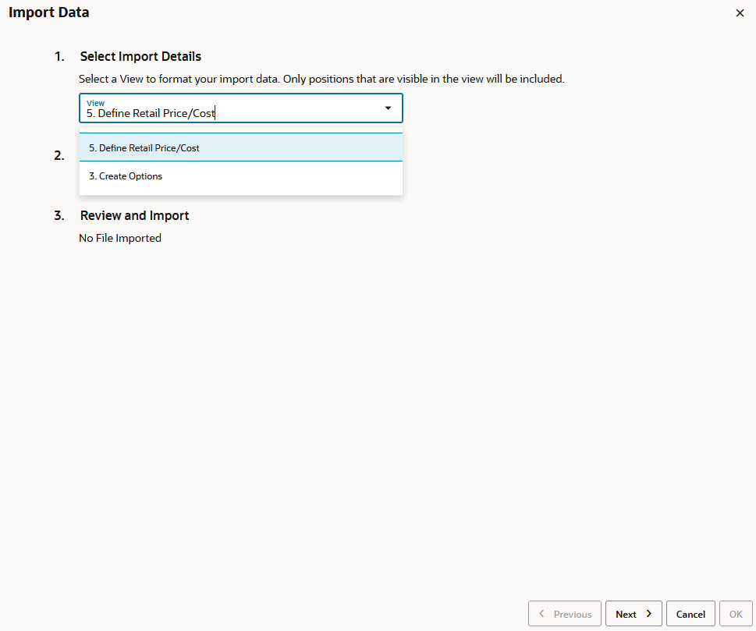The image size is (756, 631).
Task: Select the "Select Import Details" section heading
Action: coord(140,56)
